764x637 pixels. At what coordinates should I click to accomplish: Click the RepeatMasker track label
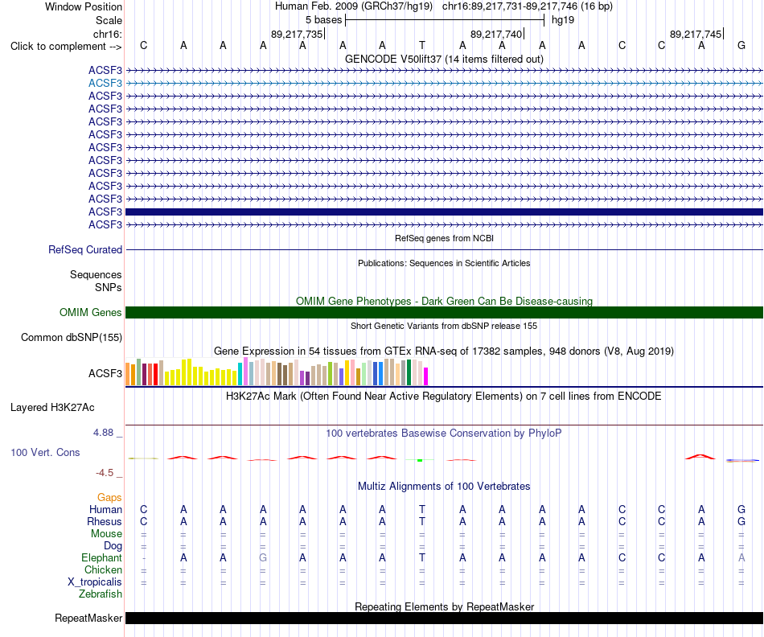(x=88, y=618)
